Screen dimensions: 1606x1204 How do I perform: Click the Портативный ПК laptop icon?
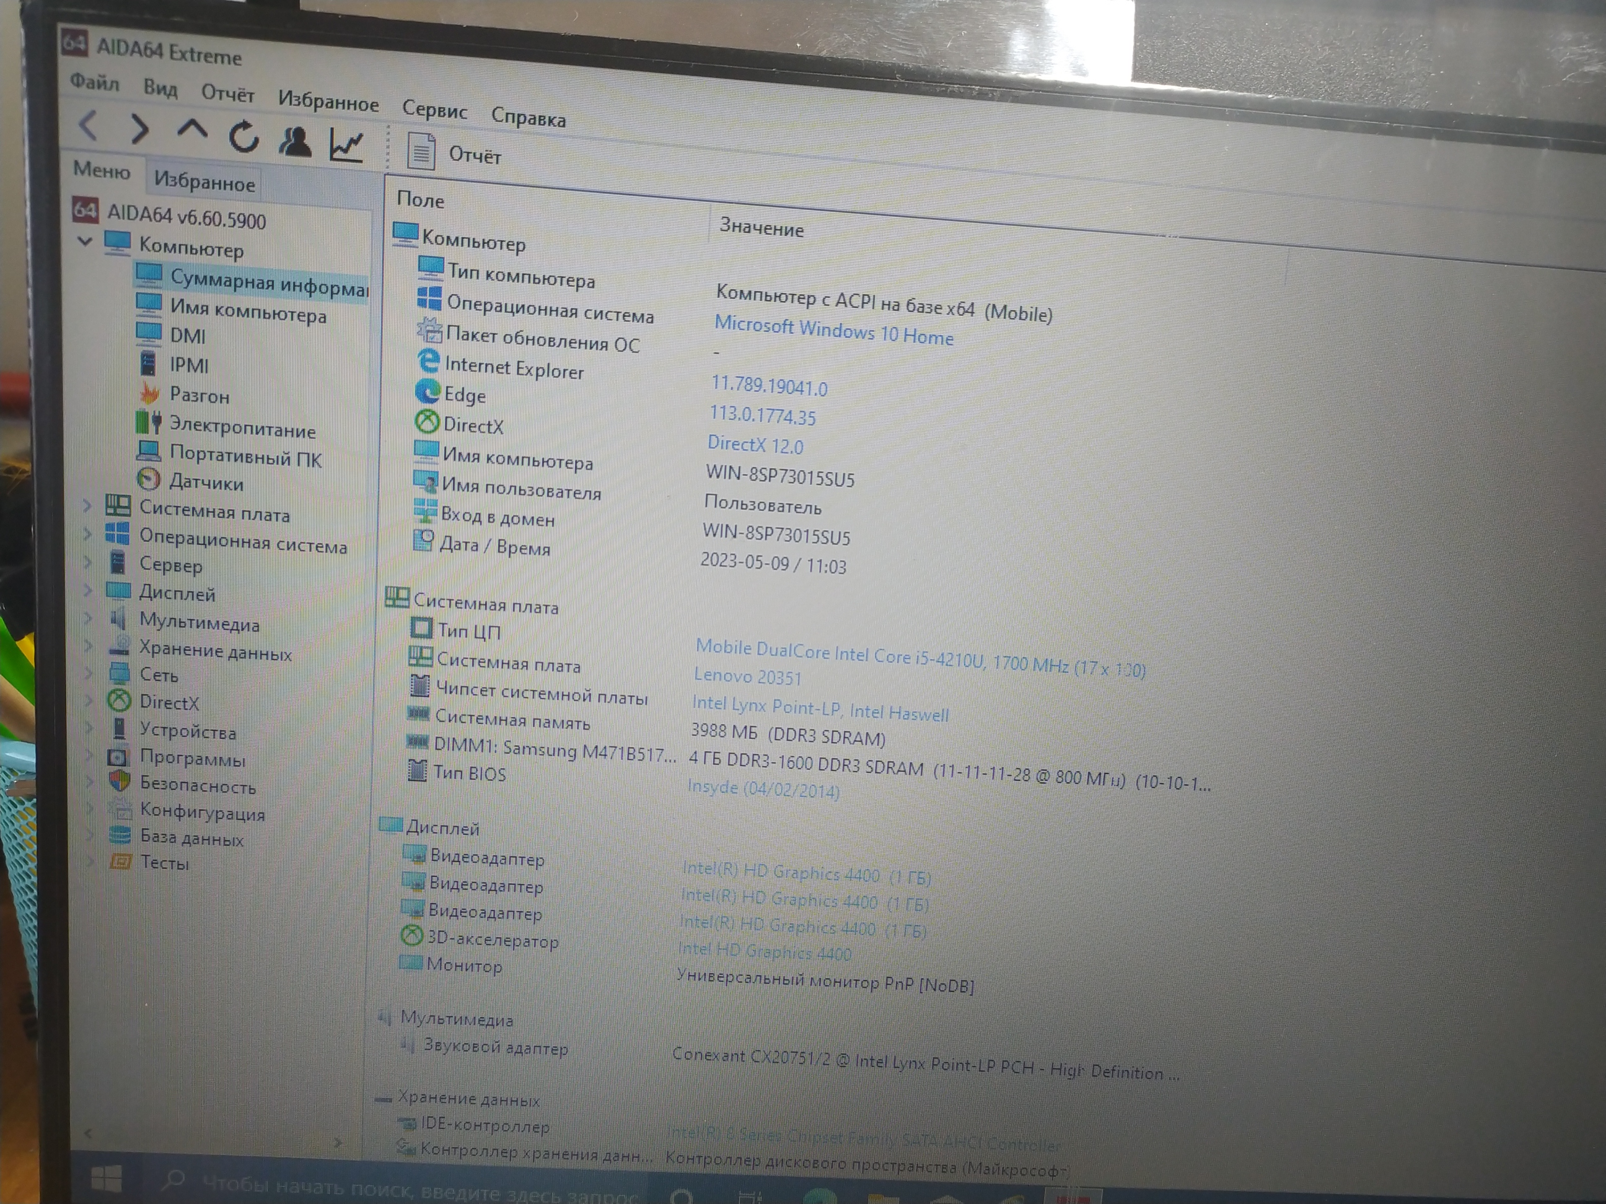[x=149, y=451]
